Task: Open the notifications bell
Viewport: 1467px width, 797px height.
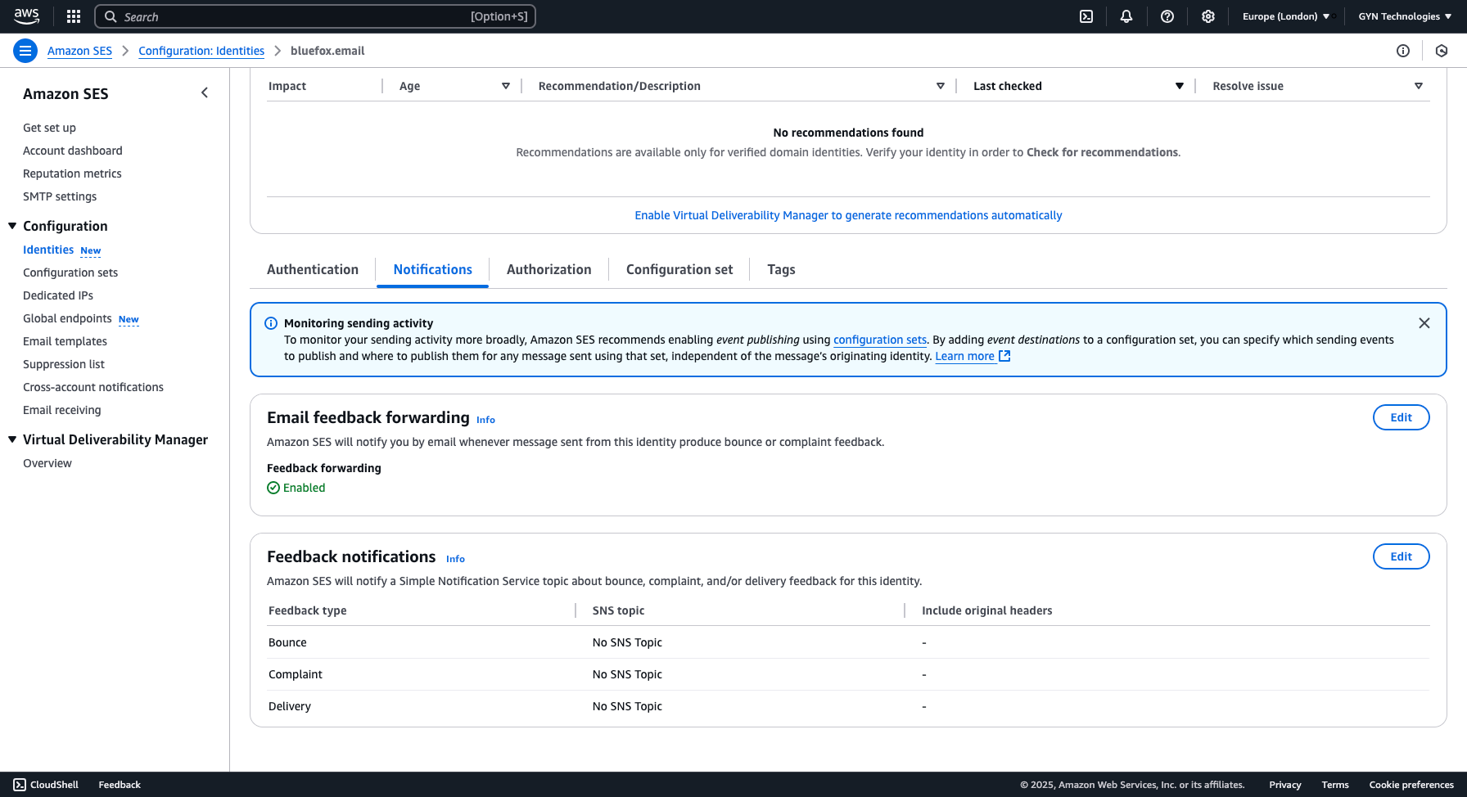Action: click(x=1126, y=16)
